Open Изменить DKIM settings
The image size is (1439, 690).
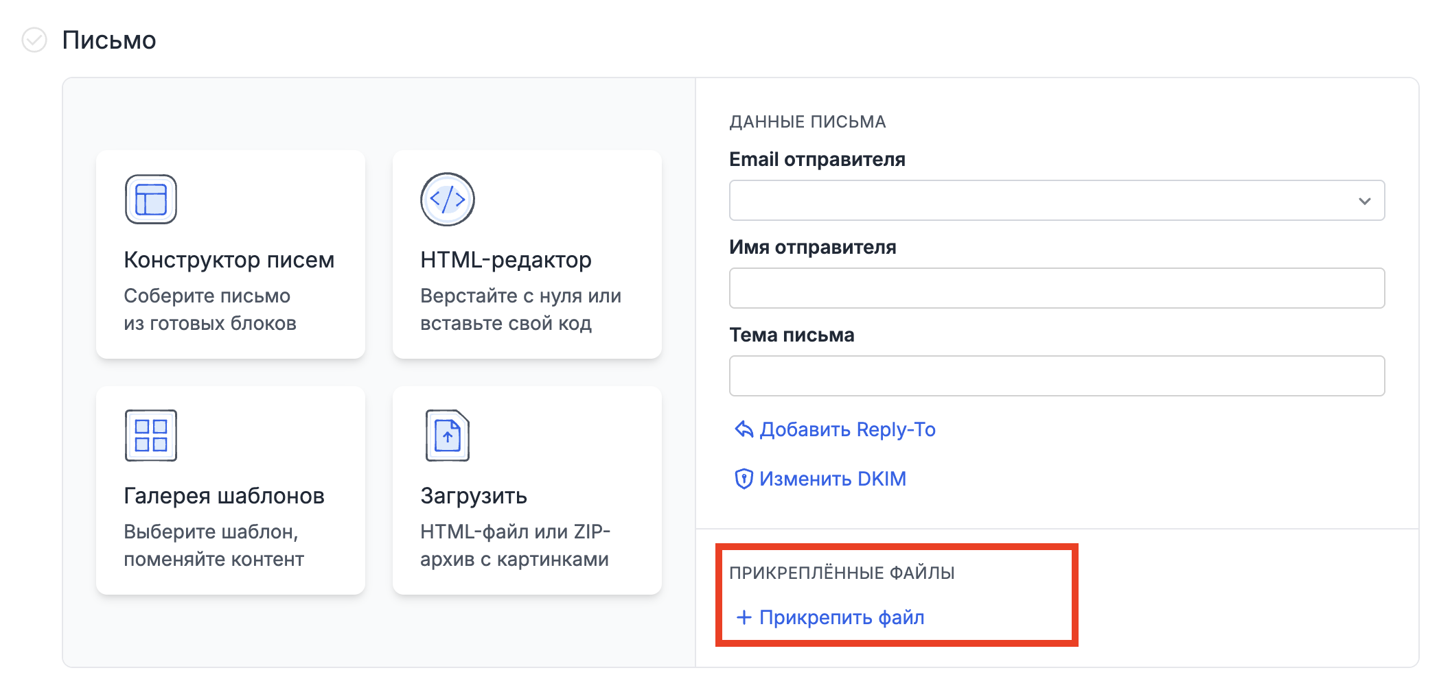click(x=833, y=478)
